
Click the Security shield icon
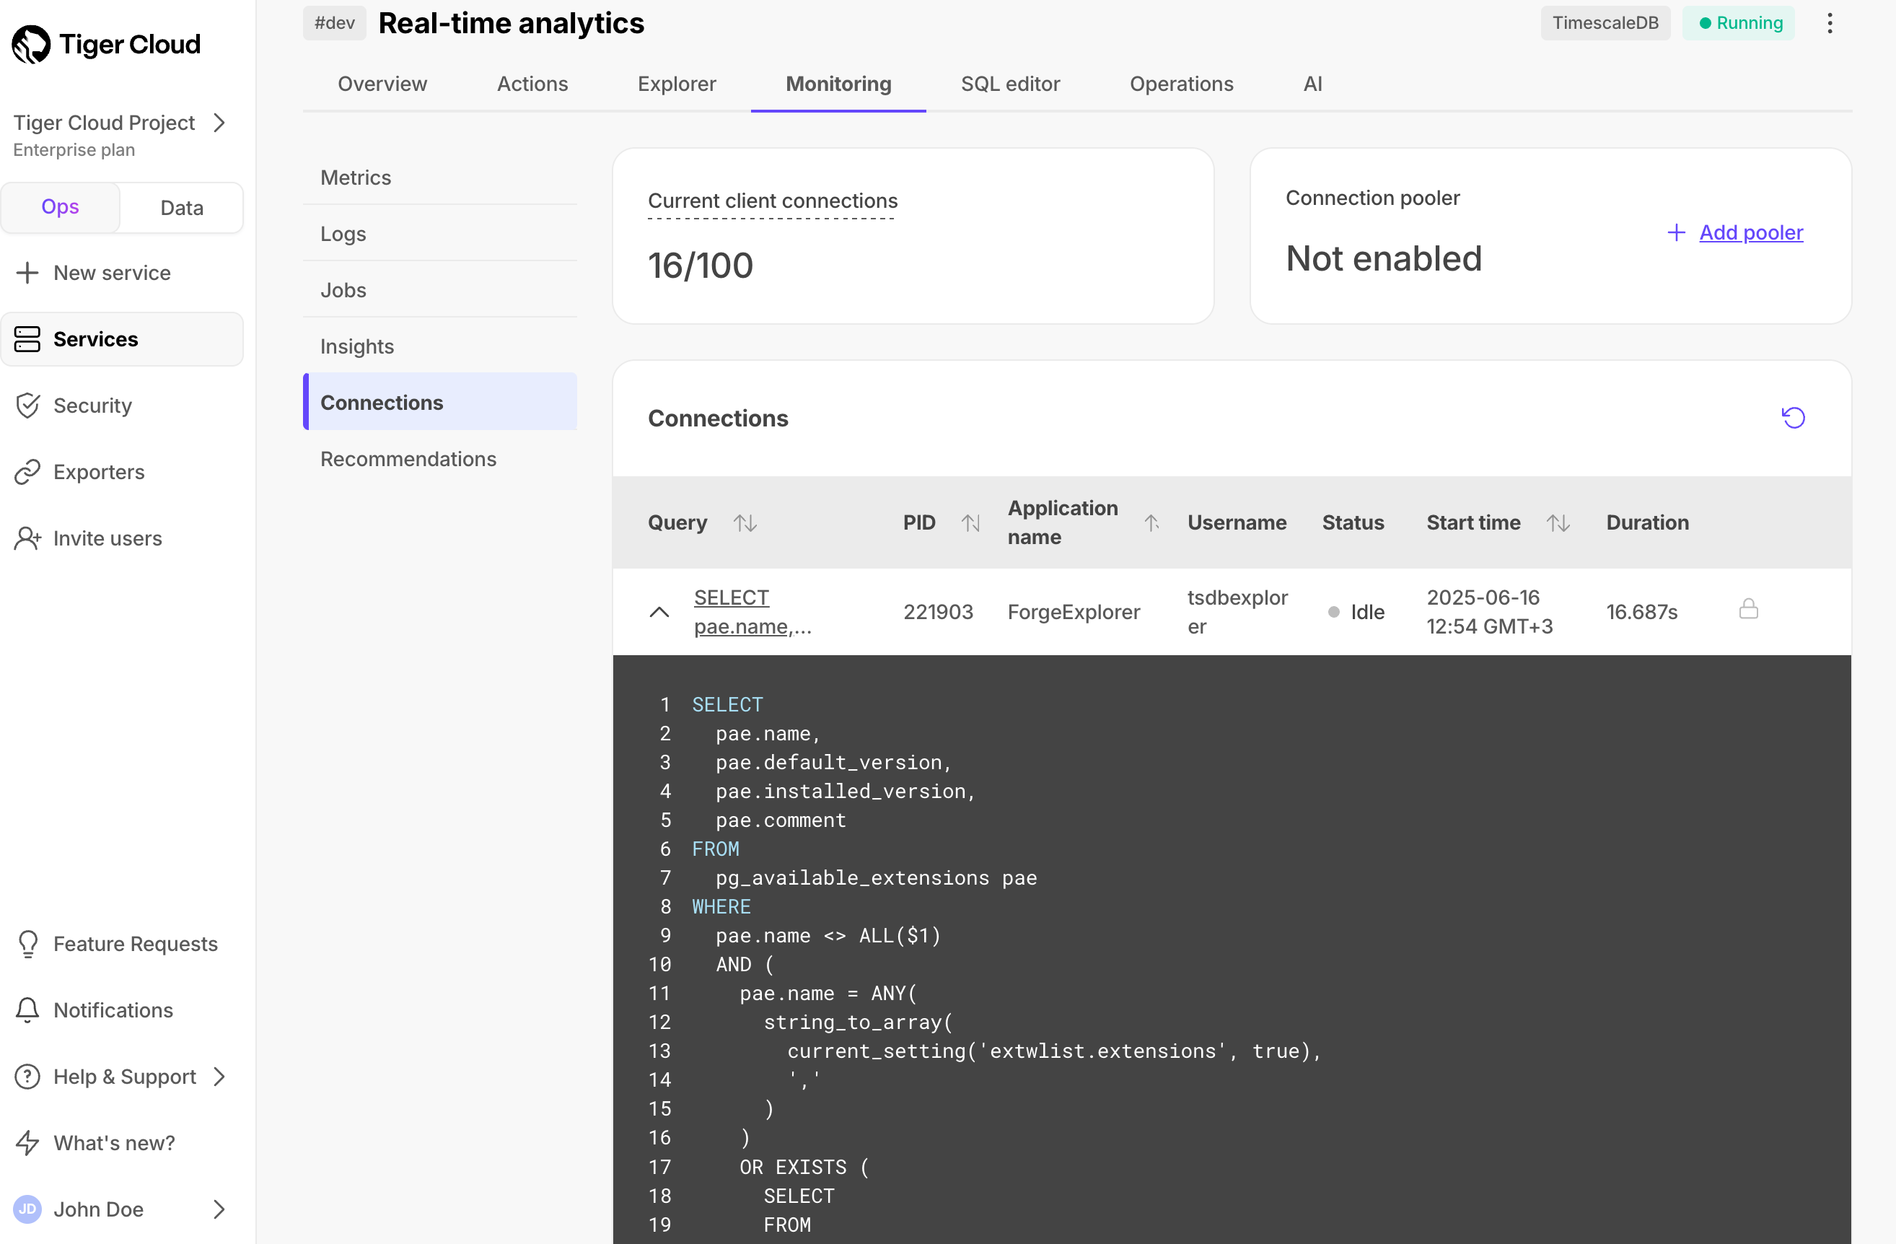27,406
